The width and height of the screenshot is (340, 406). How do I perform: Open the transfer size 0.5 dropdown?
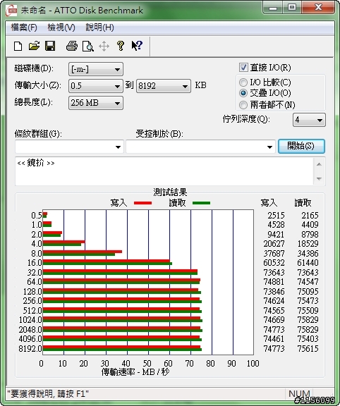[96, 86]
